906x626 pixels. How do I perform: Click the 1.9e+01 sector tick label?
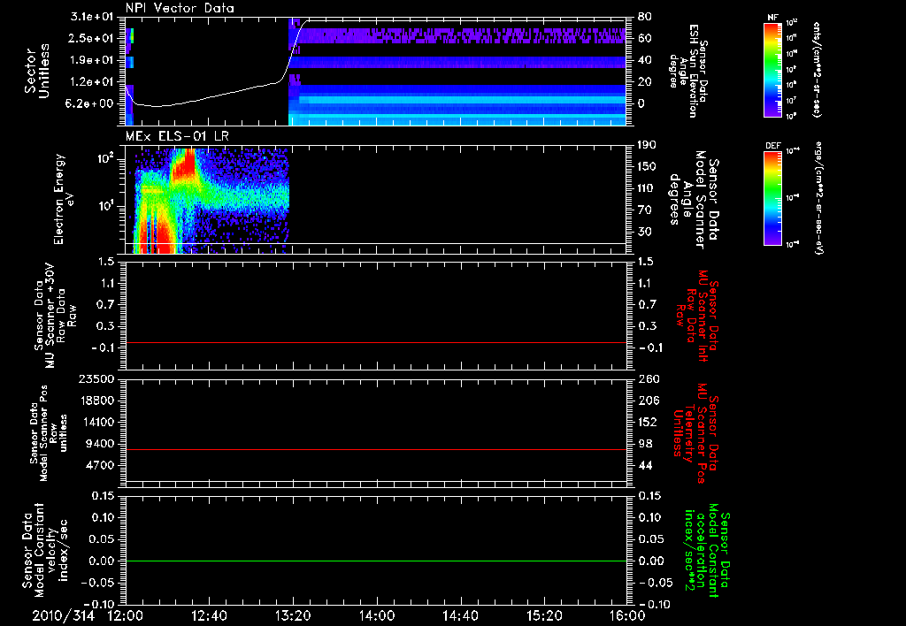coord(91,60)
